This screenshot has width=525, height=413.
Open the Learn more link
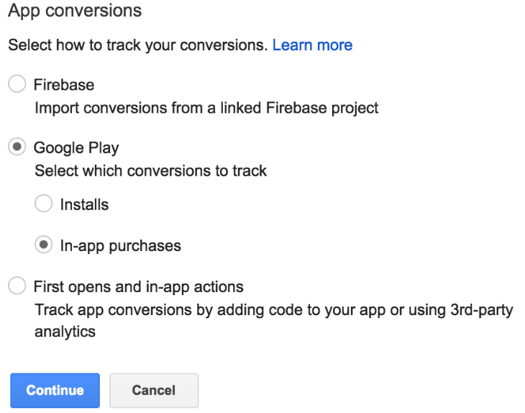tap(312, 45)
